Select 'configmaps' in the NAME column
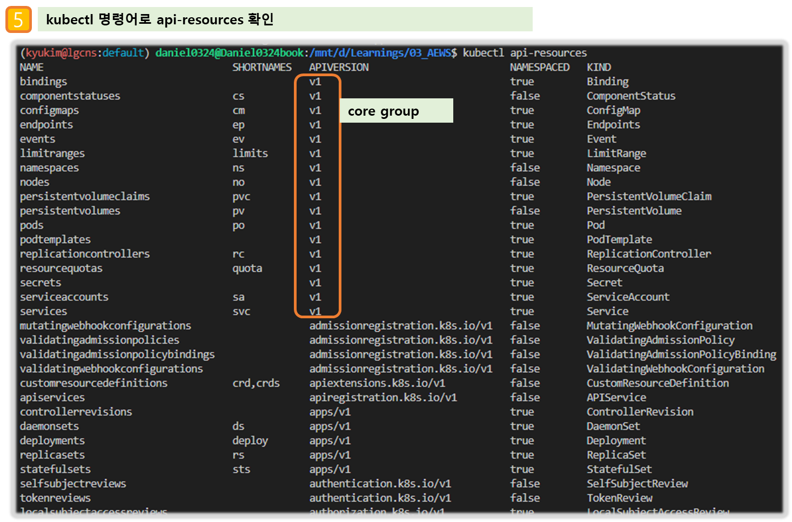This screenshot has width=792, height=522. (x=49, y=110)
